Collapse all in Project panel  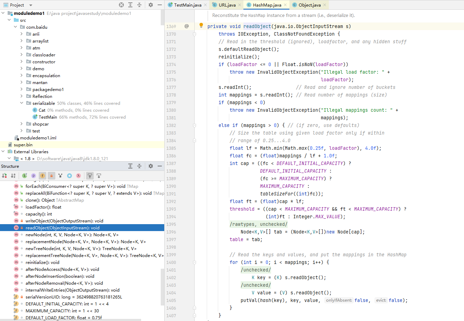139,5
